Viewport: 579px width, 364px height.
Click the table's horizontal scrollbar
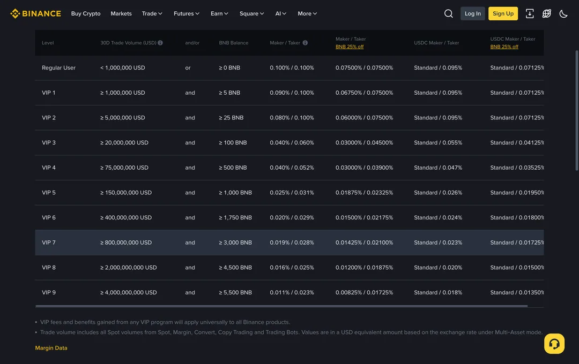281,306
